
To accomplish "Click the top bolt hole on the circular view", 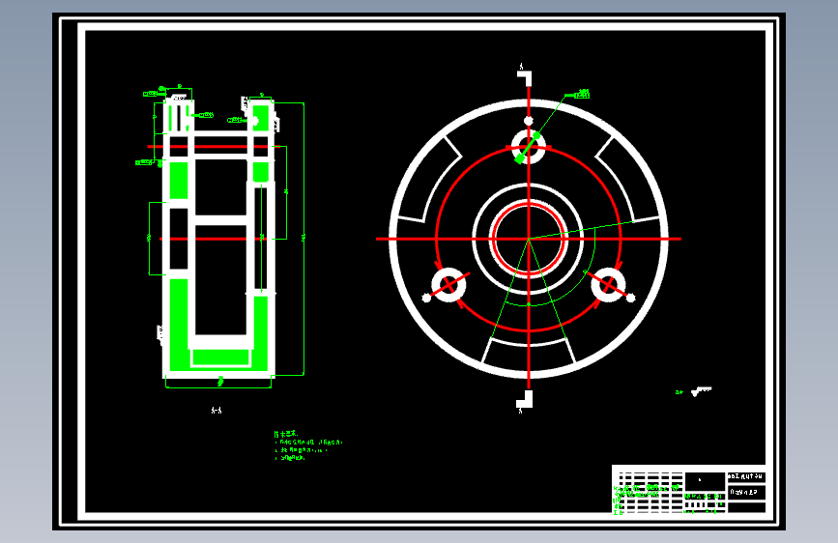I will click(528, 147).
